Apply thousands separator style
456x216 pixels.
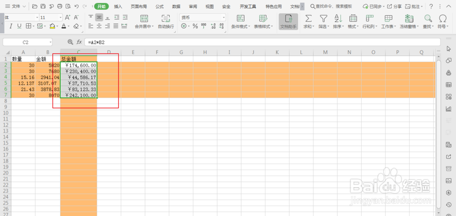(x=204, y=26)
